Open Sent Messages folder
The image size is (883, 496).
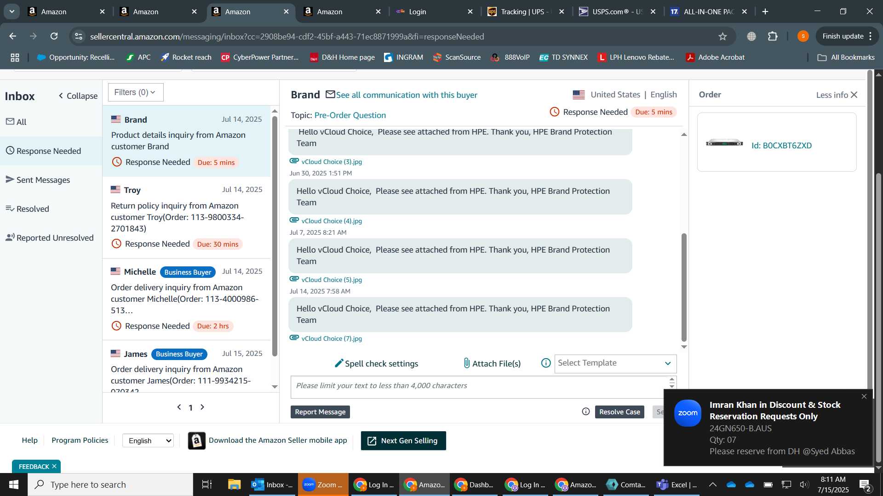(38, 180)
